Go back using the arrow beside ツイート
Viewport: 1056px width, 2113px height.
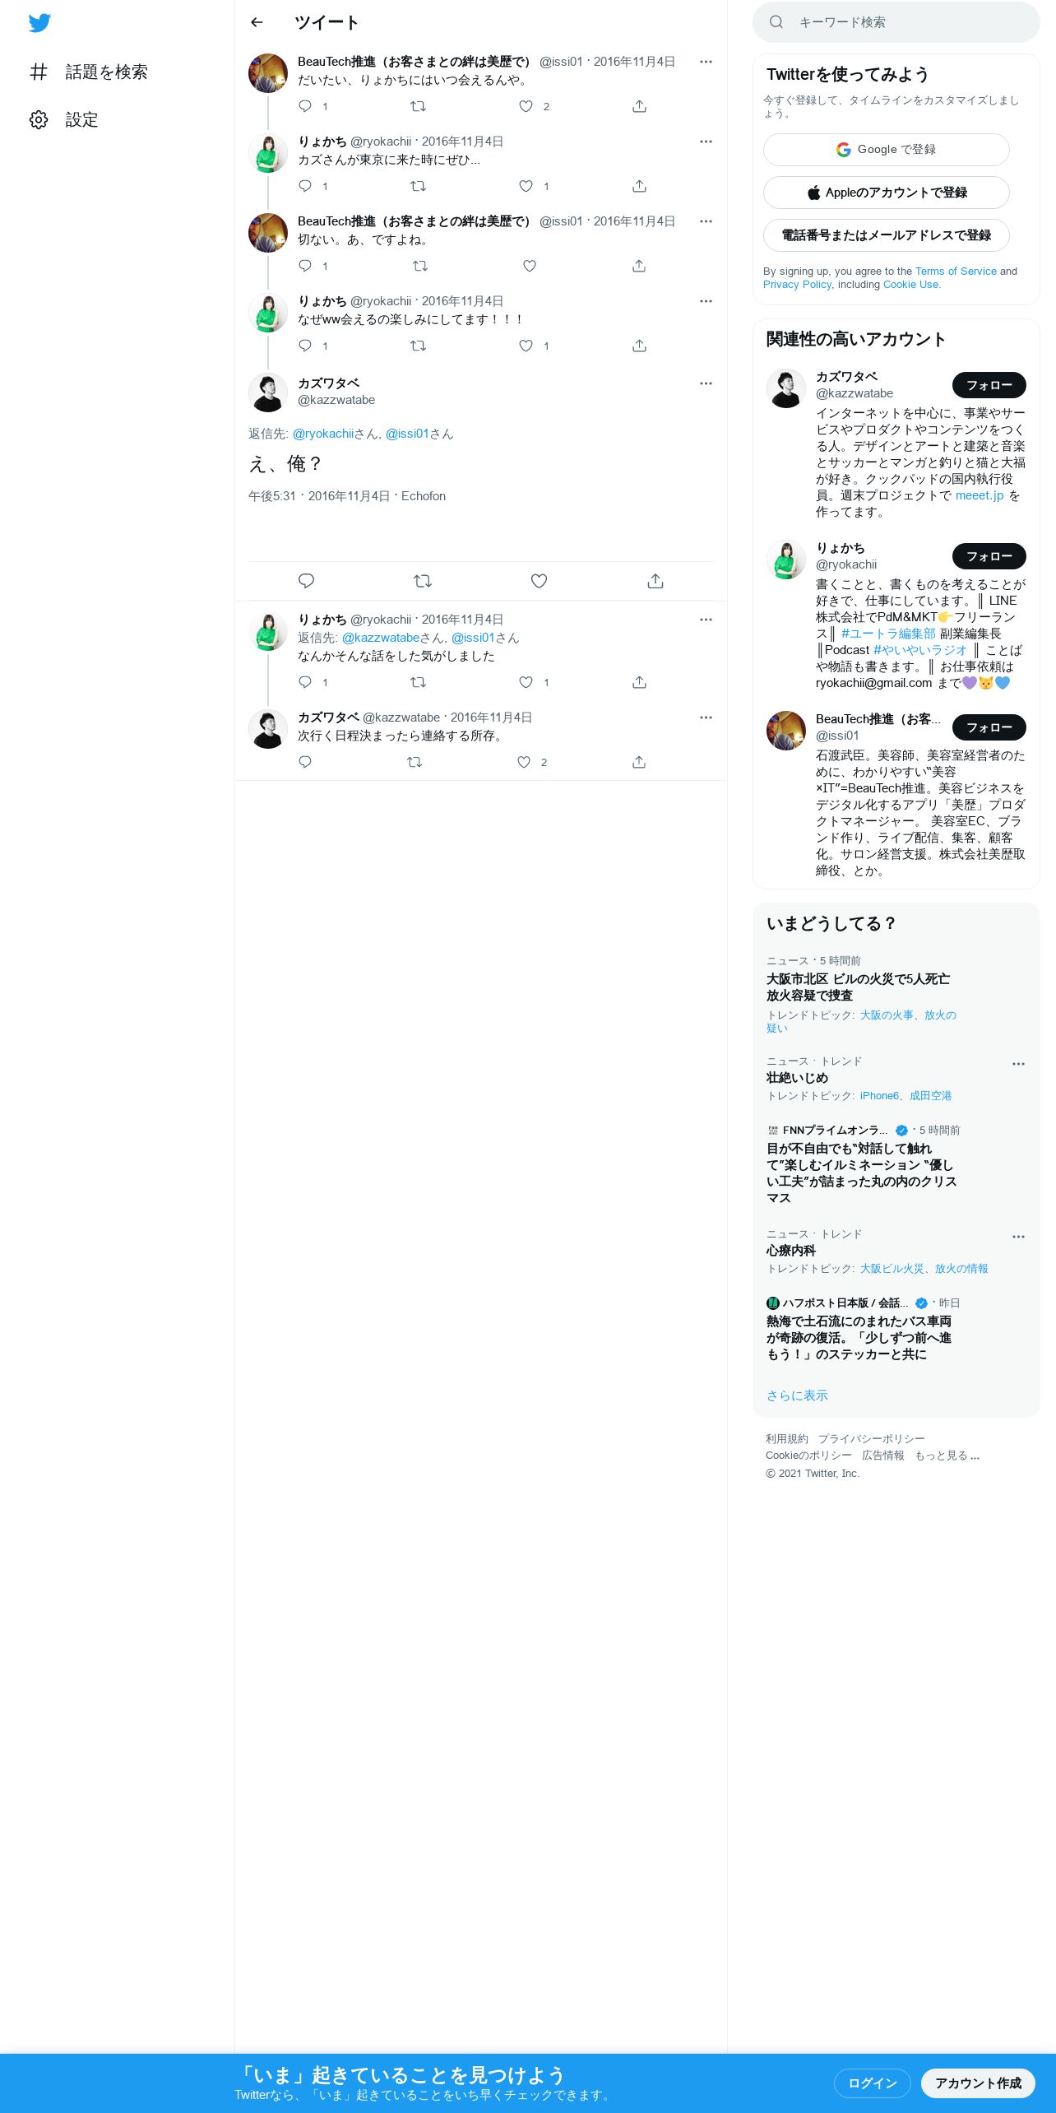pyautogui.click(x=257, y=22)
